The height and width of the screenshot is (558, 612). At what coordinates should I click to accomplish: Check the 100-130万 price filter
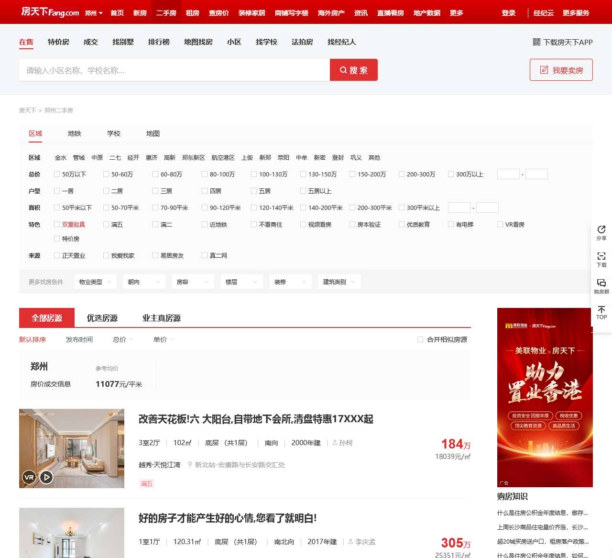coord(254,175)
